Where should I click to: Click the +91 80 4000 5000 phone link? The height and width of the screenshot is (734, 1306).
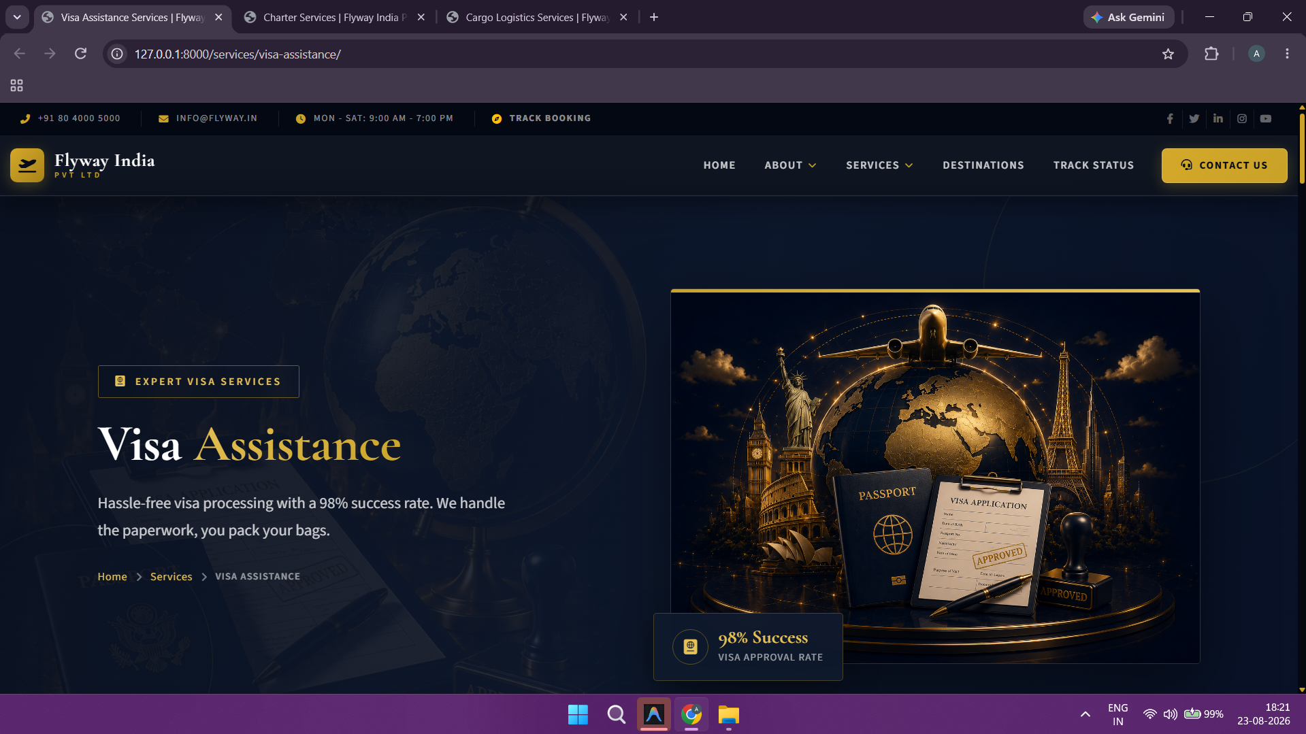coord(79,118)
